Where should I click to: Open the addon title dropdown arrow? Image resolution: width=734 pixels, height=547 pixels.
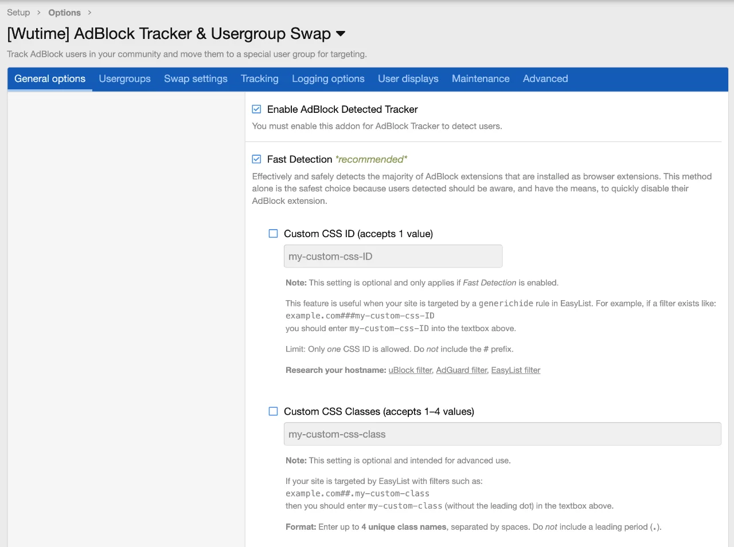pos(341,34)
